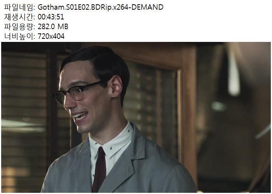Click the man's ear in the screenshot
272x194 pixels.
(117, 87)
